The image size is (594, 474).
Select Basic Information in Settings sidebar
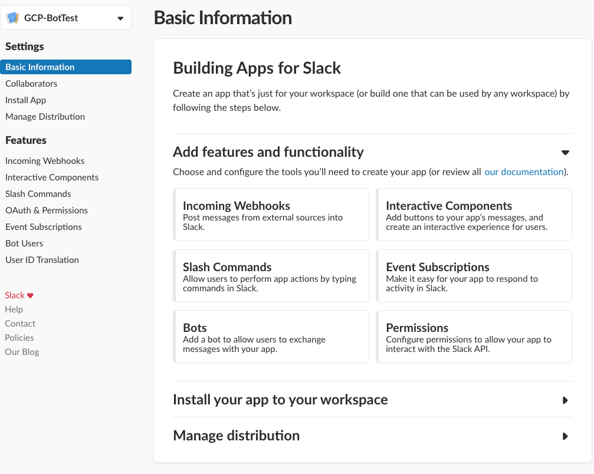click(66, 67)
